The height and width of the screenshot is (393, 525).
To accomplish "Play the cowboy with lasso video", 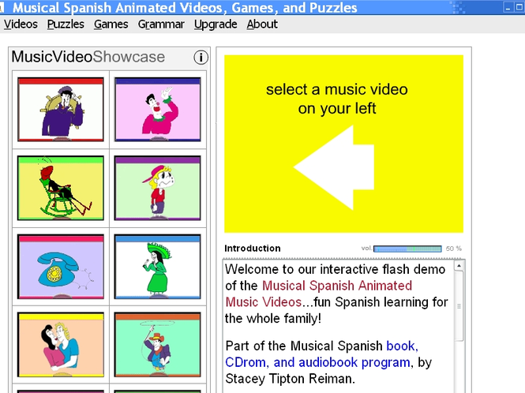I will pyautogui.click(x=158, y=345).
